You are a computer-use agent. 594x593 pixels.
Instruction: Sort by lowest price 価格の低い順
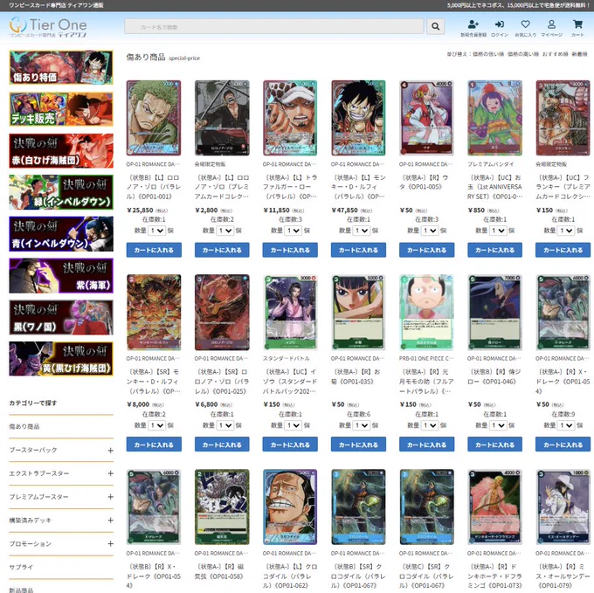point(488,54)
